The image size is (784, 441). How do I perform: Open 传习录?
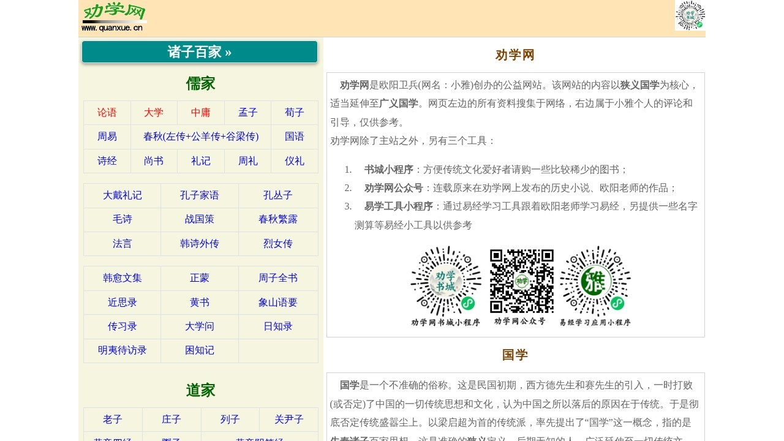(123, 326)
